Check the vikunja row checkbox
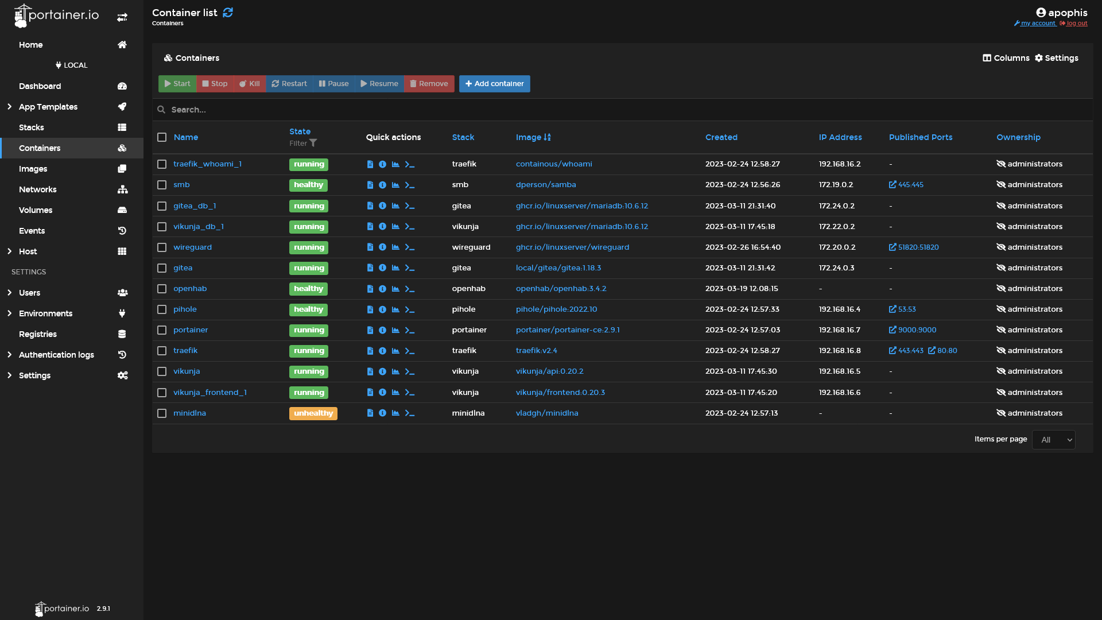This screenshot has width=1102, height=620. point(162,371)
